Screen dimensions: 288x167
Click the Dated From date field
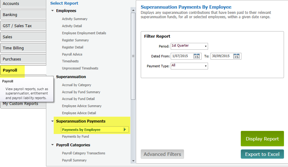(182, 56)
